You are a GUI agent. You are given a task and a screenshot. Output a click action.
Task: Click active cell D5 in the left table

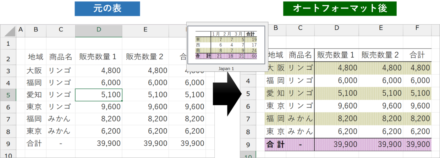[98, 95]
